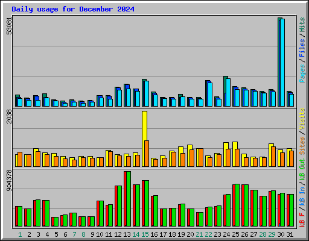
Task: Select day 1 on the x-axis
Action: click(x=20, y=234)
